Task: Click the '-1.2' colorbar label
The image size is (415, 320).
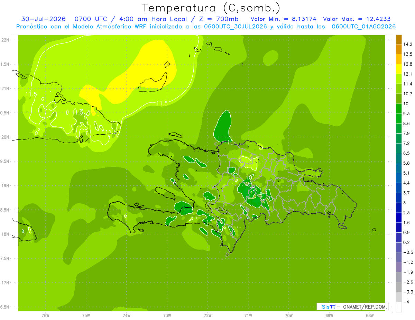Action: [408, 262]
